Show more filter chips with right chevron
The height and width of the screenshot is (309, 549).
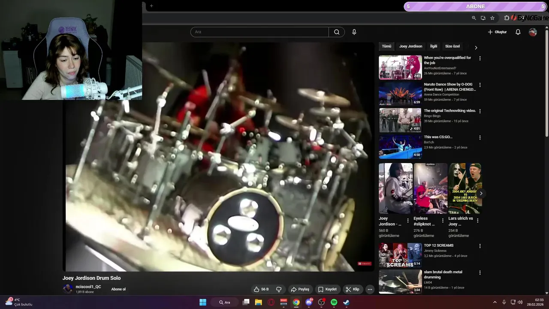(476, 48)
